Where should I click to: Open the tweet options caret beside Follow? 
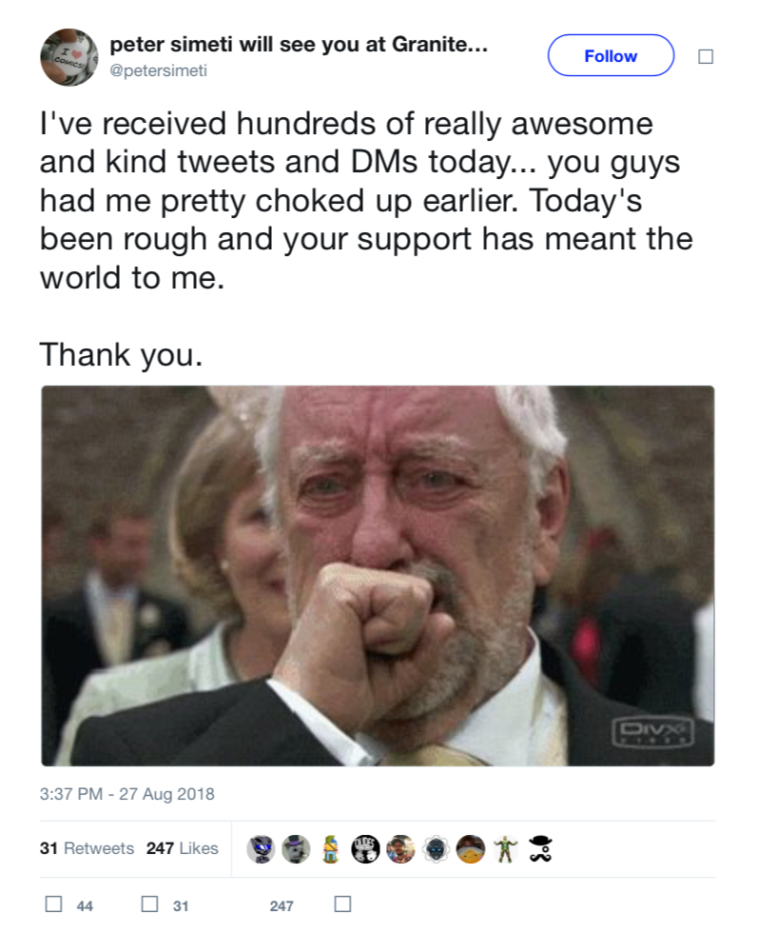[706, 56]
